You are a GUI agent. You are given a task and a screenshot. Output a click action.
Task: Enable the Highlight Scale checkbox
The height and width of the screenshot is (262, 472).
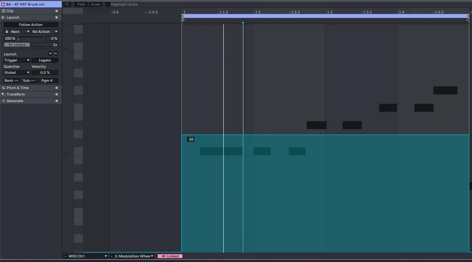pyautogui.click(x=107, y=4)
